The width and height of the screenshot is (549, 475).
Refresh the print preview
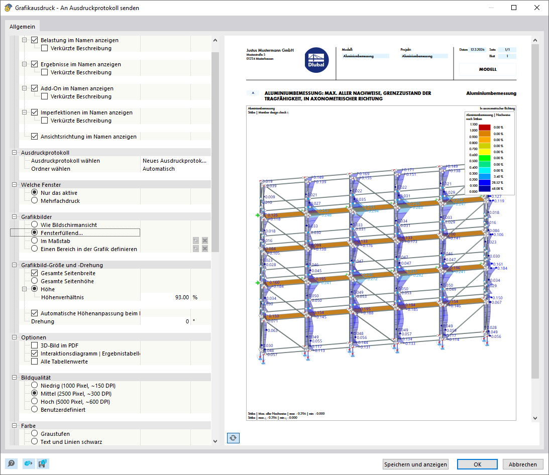(233, 438)
